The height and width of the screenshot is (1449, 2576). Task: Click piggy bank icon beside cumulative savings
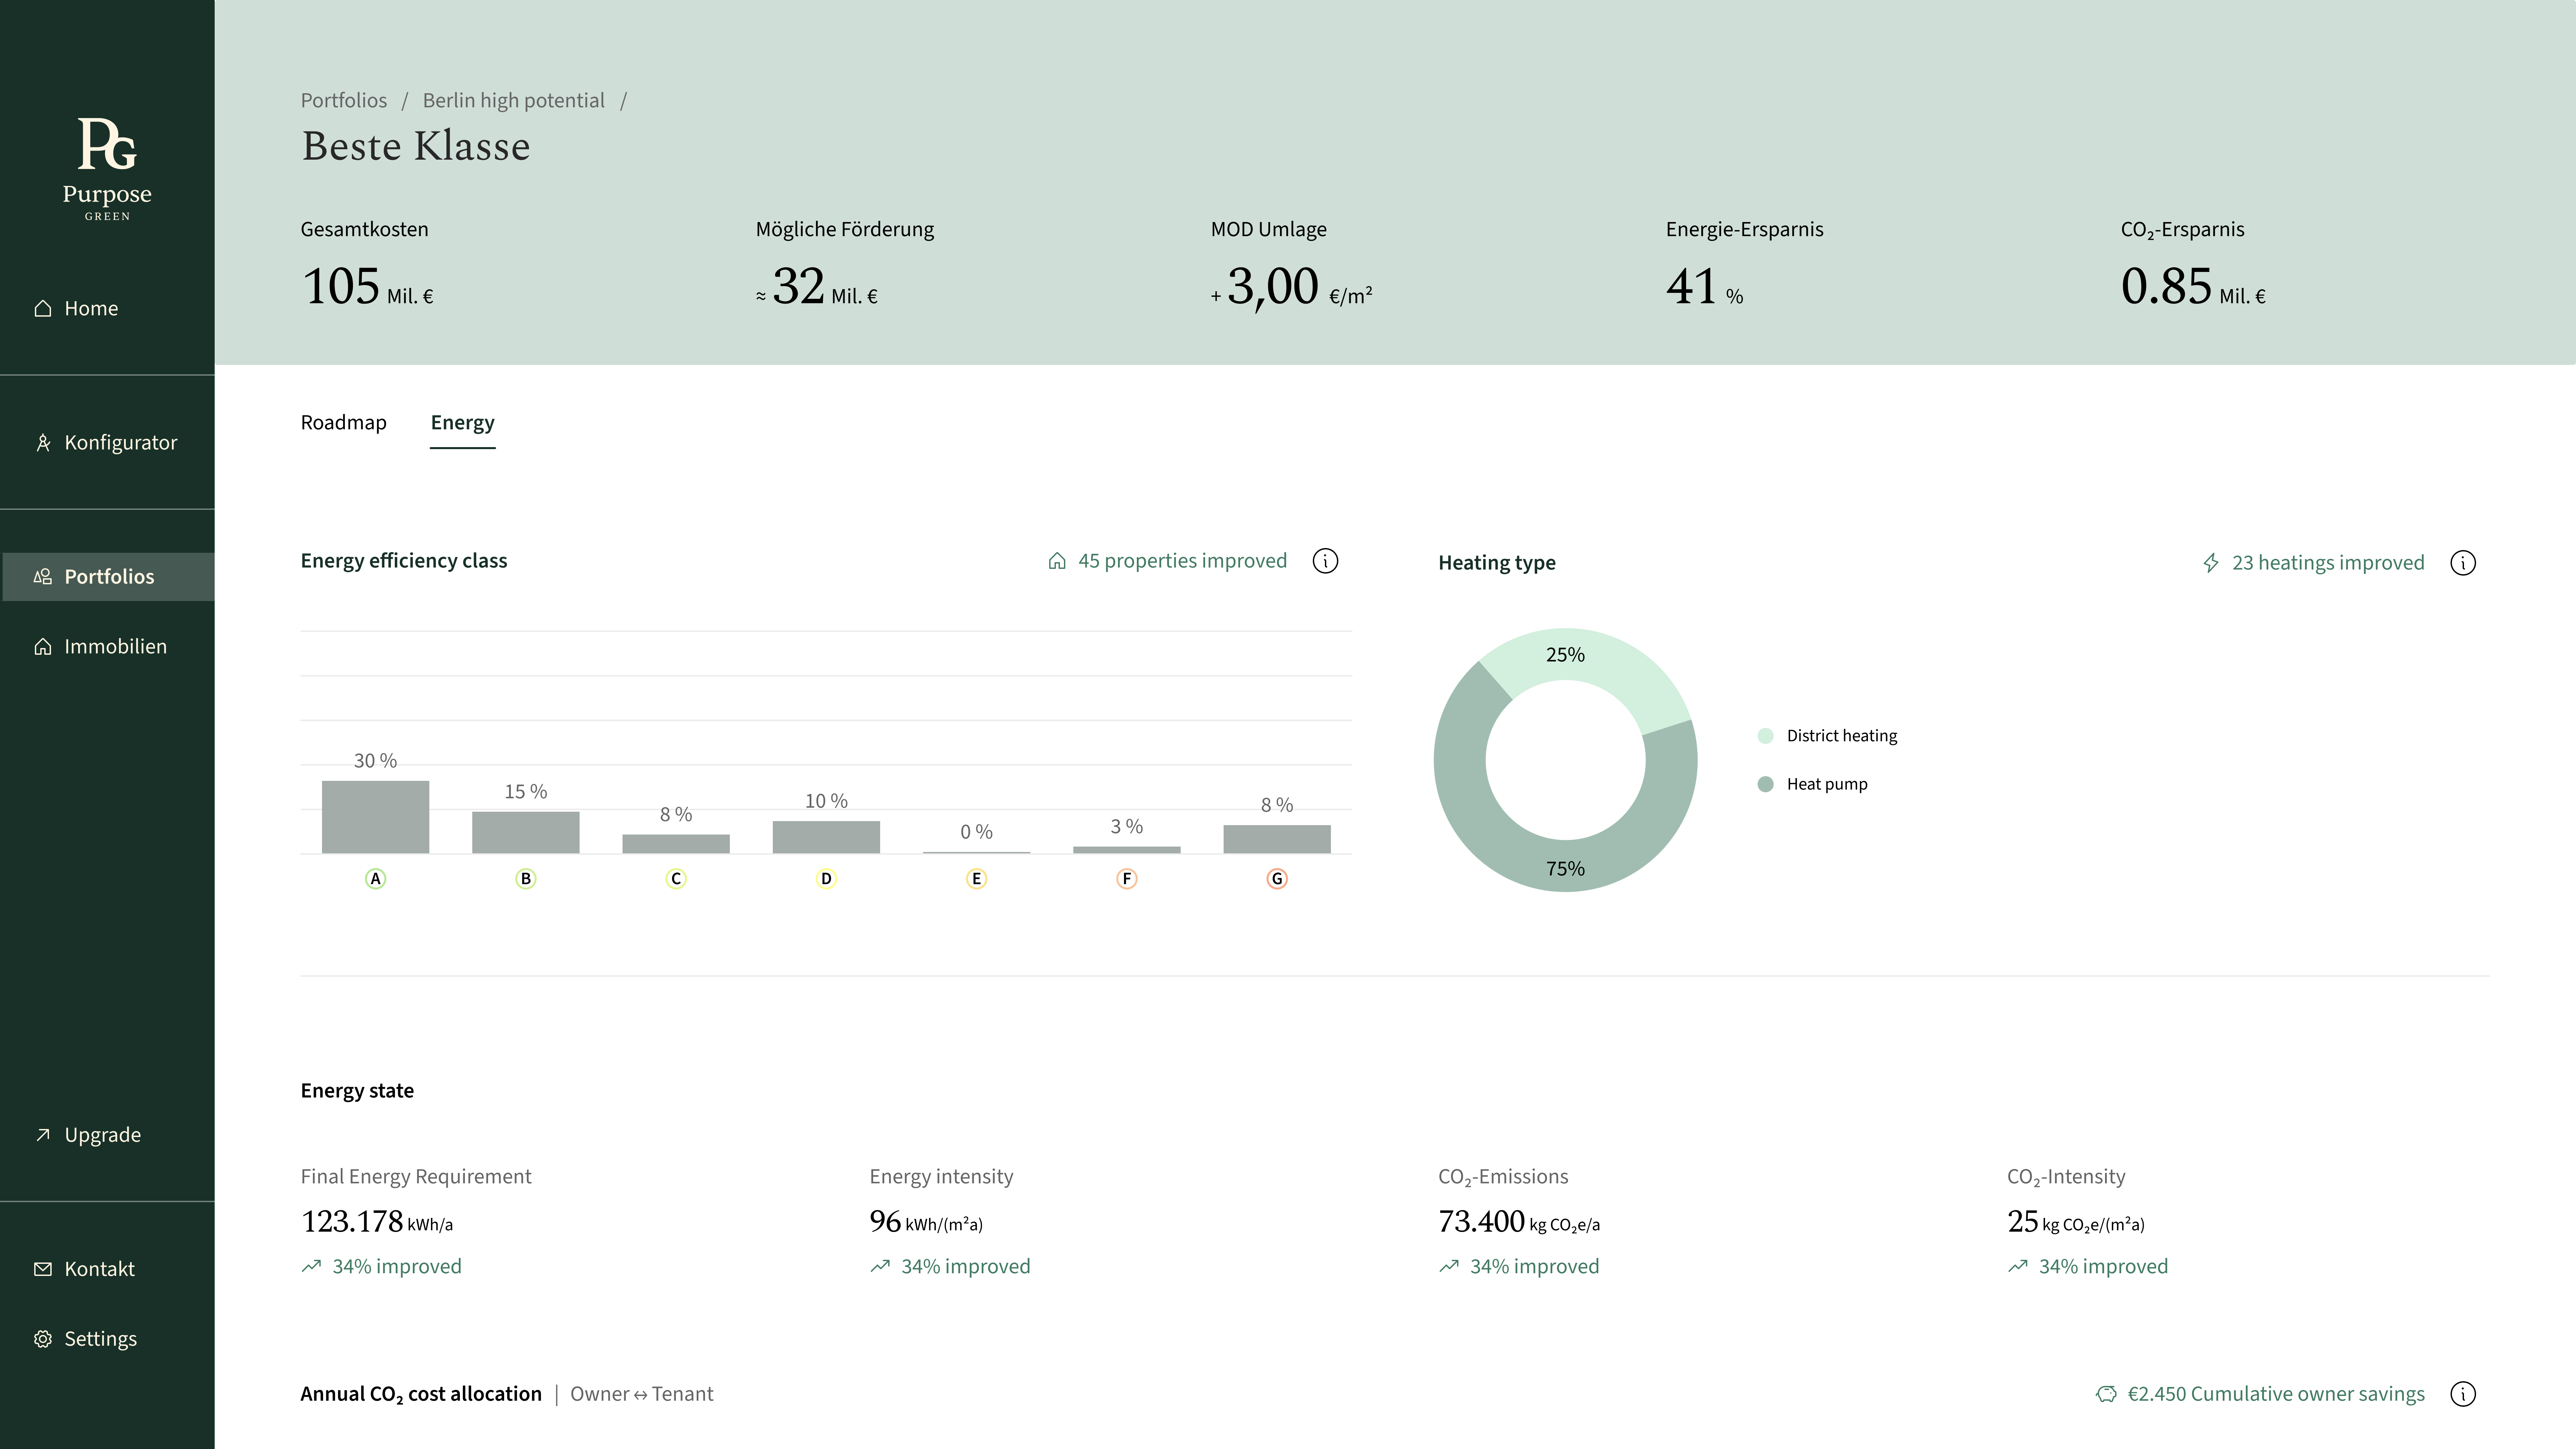tap(2106, 1394)
